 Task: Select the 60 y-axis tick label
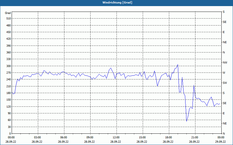pyautogui.click(x=9, y=120)
